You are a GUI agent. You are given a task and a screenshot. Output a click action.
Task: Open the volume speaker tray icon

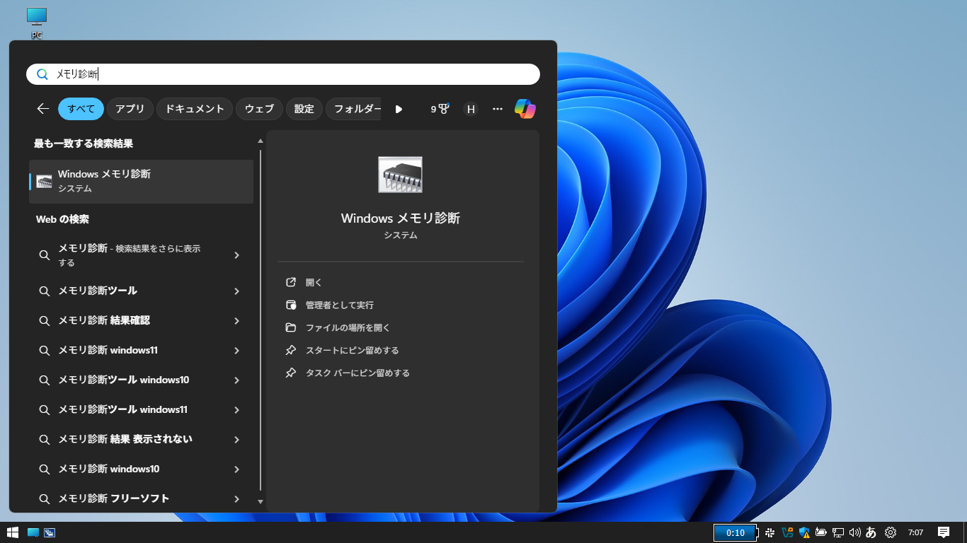pos(855,532)
